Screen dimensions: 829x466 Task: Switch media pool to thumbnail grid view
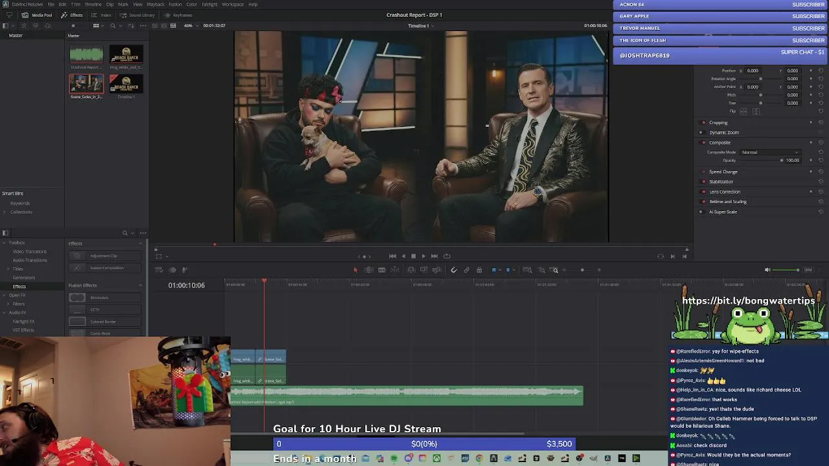96,26
